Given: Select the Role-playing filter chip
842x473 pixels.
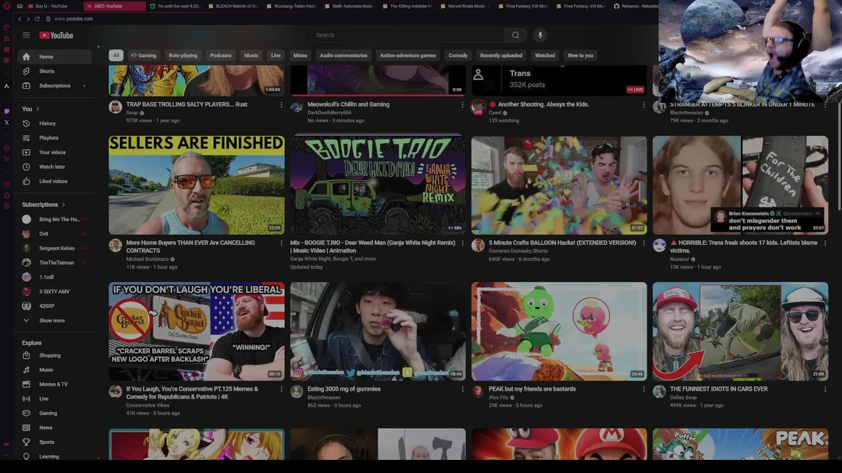Looking at the screenshot, I should (183, 55).
